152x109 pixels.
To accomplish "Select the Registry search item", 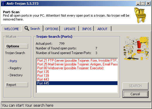I will point(15,68).
